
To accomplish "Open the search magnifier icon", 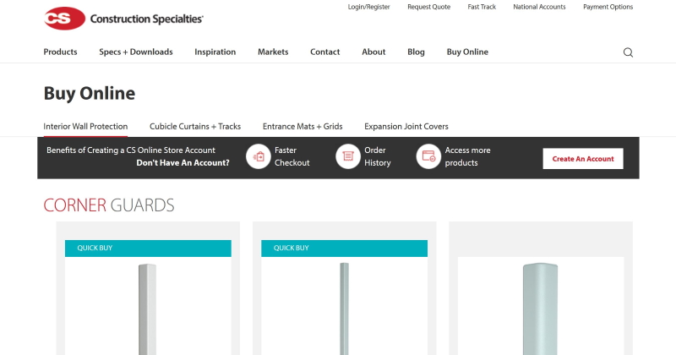I will pos(628,52).
